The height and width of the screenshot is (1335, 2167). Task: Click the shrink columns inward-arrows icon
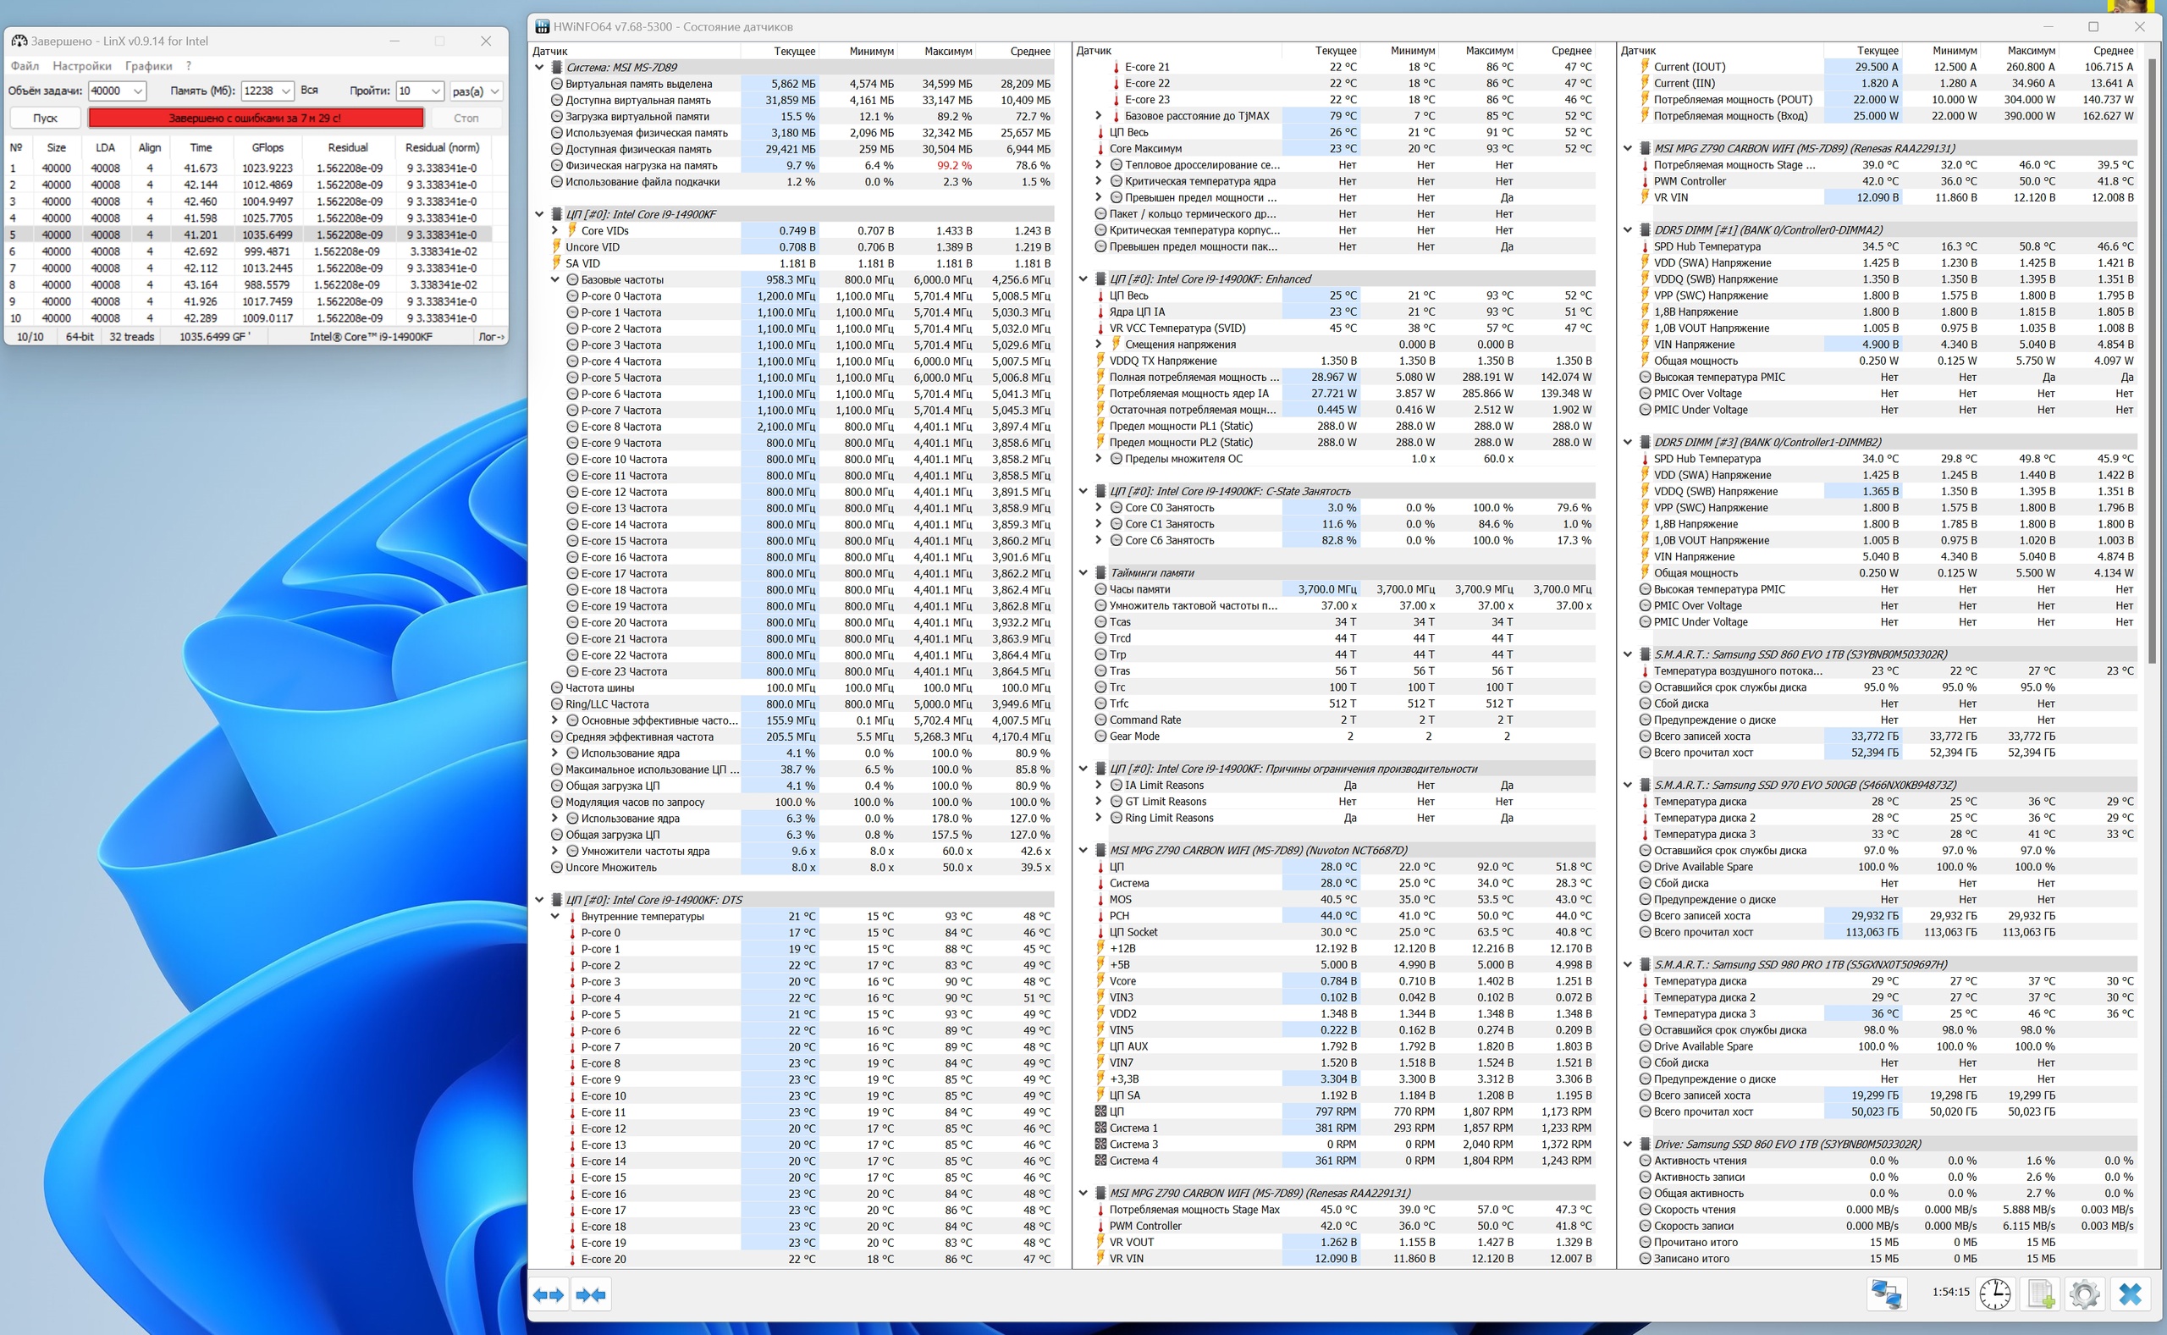pyautogui.click(x=591, y=1294)
